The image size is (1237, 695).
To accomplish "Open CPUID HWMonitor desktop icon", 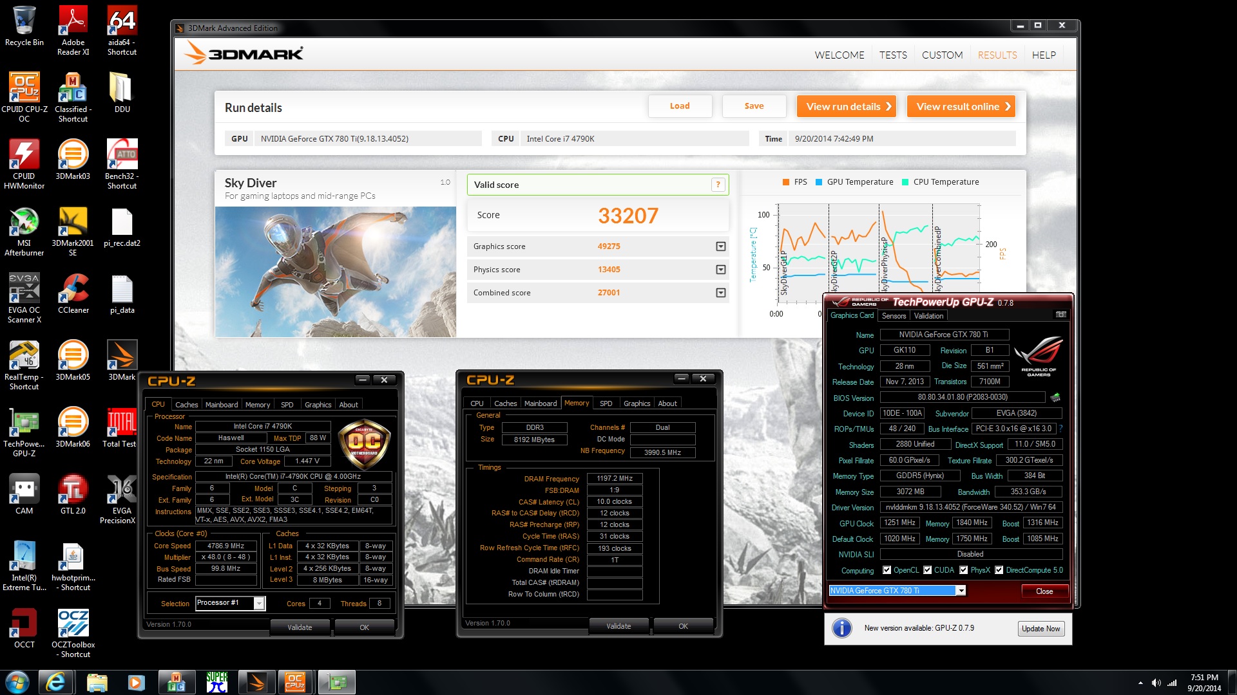I will [x=24, y=165].
